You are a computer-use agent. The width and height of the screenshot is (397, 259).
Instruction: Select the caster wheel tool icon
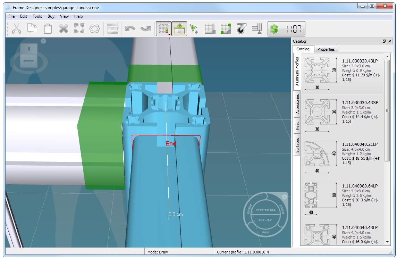[x=242, y=29]
